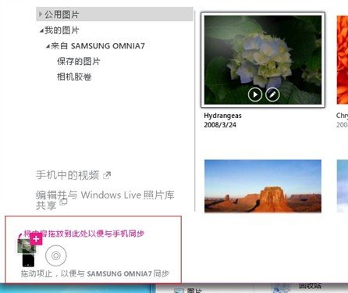Open the 保存的图片 folder
The height and width of the screenshot is (293, 348).
click(79, 62)
